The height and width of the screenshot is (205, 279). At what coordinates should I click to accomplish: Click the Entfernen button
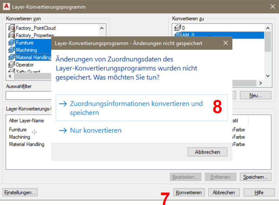point(221,177)
